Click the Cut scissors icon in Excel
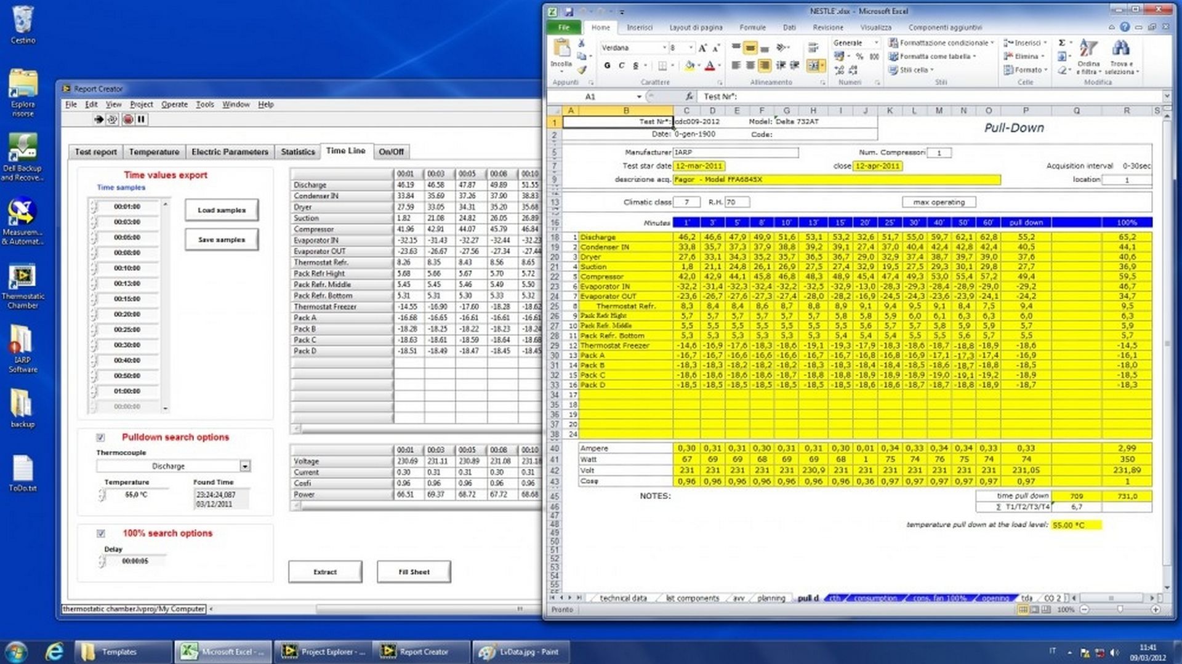 point(581,44)
